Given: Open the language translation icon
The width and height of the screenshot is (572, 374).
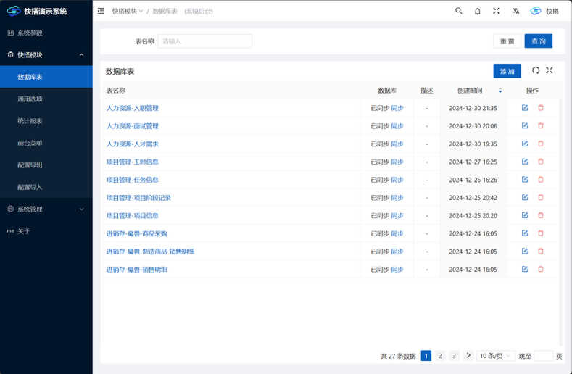Looking at the screenshot, I should pyautogui.click(x=515, y=11).
